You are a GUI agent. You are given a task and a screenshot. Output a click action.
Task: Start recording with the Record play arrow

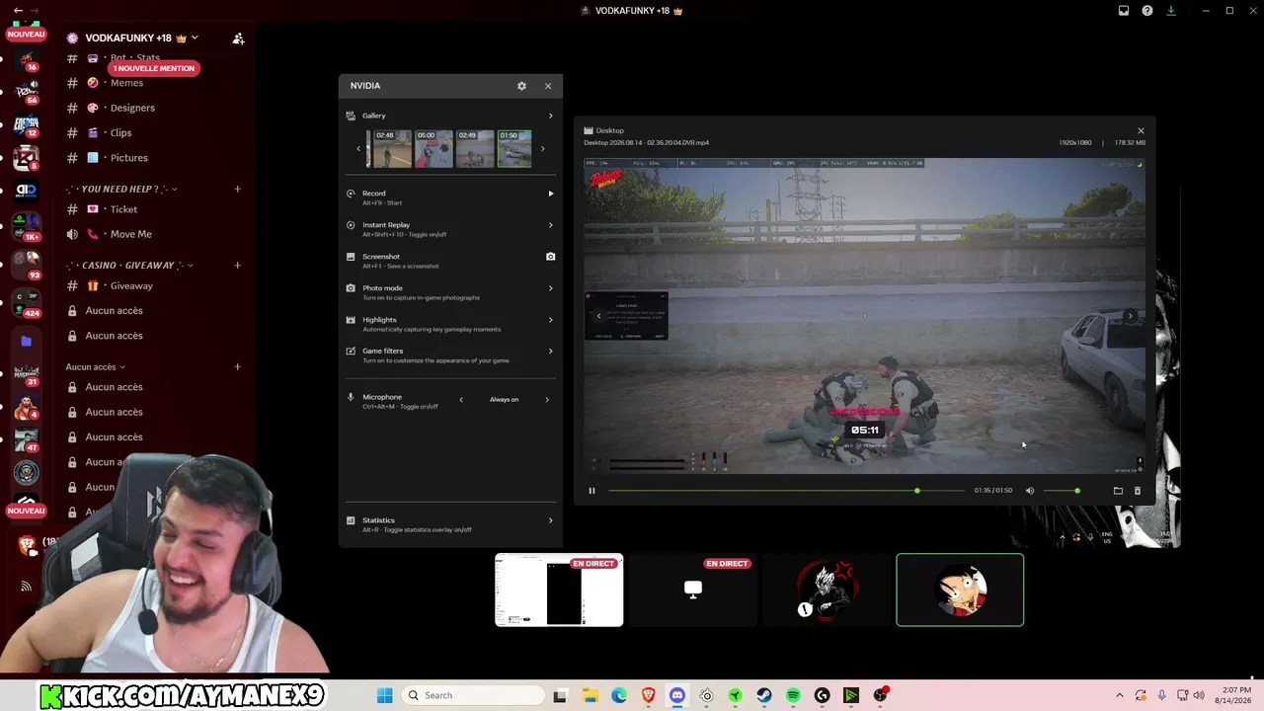tap(551, 194)
